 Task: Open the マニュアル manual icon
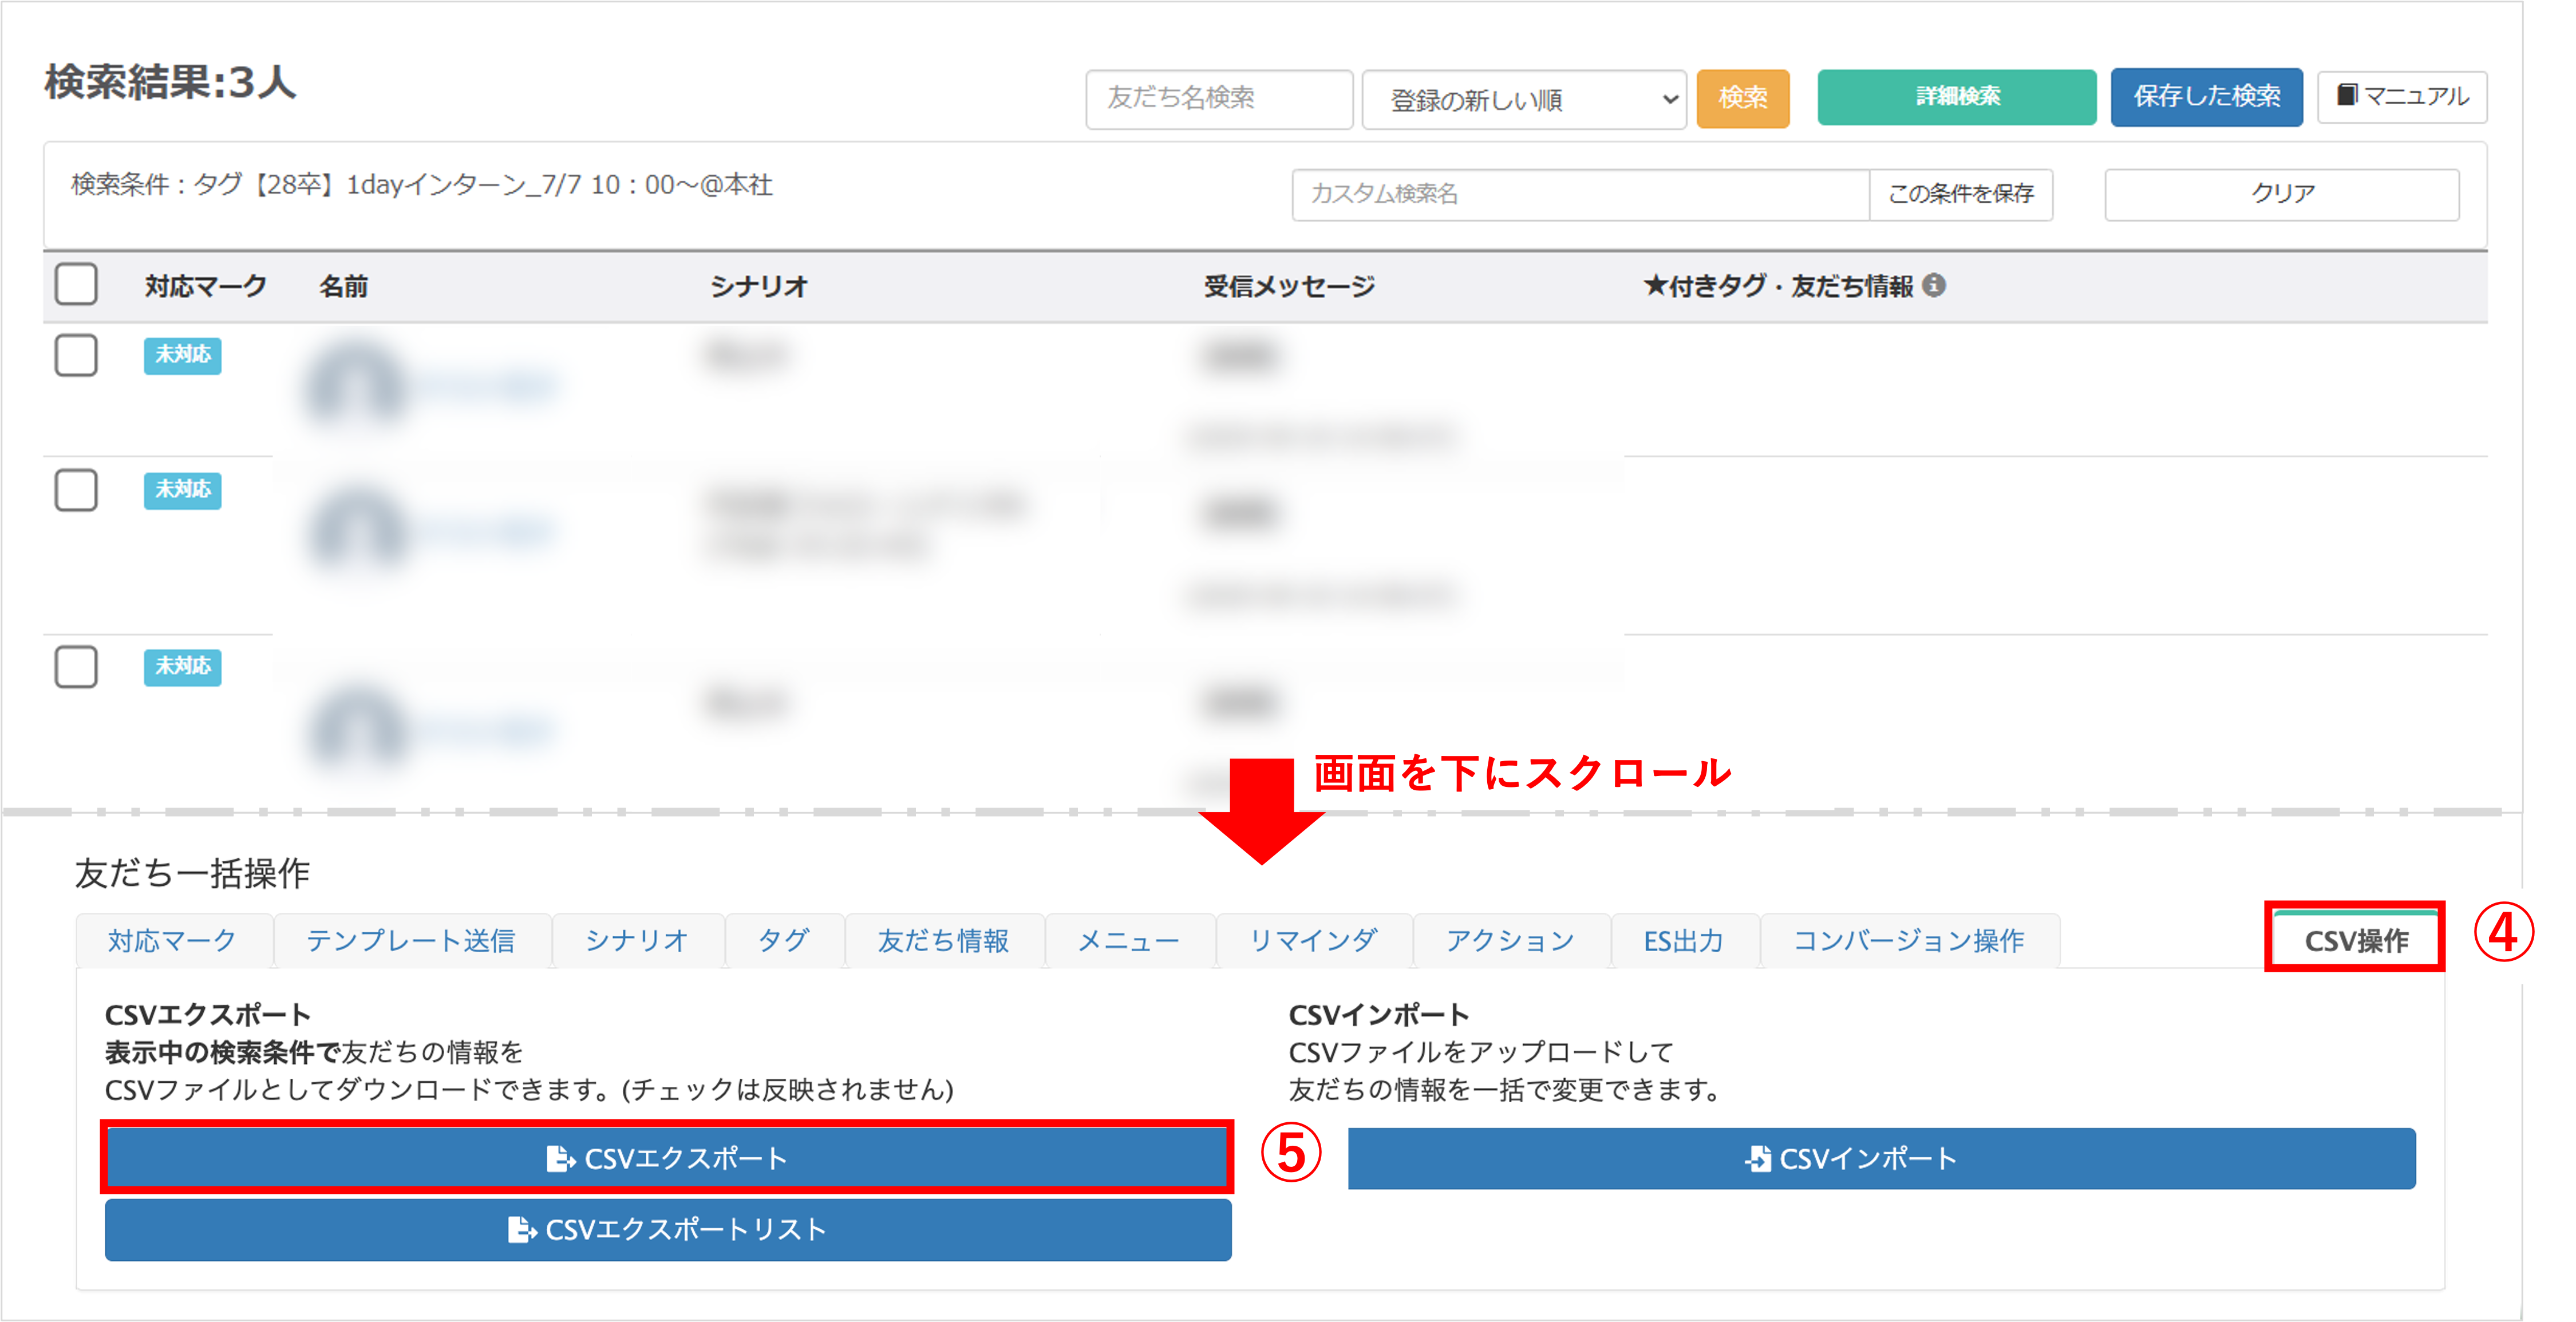click(2400, 97)
